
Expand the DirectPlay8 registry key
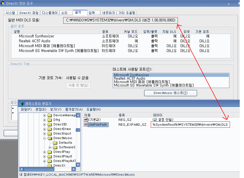[45, 157]
